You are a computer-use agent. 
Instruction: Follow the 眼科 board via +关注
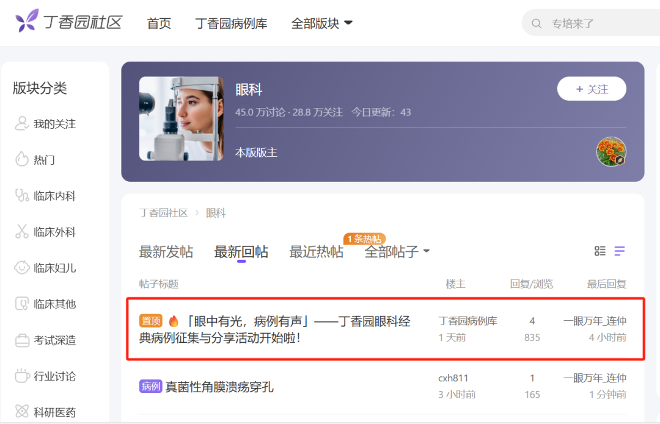pyautogui.click(x=591, y=88)
